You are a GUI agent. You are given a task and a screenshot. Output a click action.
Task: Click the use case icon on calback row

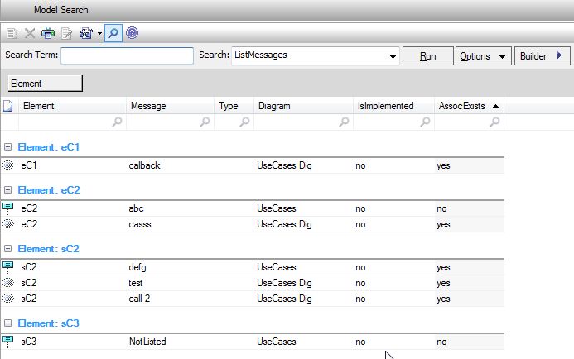tap(8, 165)
